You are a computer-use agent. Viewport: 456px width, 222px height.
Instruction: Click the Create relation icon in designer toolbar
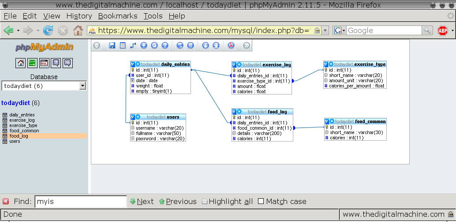click(x=133, y=45)
